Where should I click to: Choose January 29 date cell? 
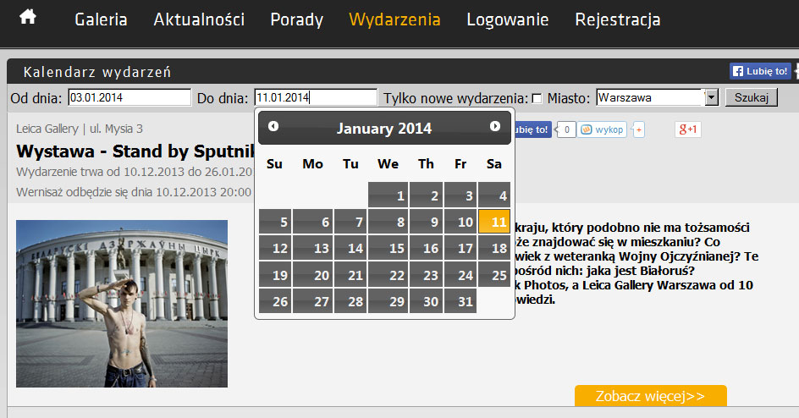[x=388, y=301]
